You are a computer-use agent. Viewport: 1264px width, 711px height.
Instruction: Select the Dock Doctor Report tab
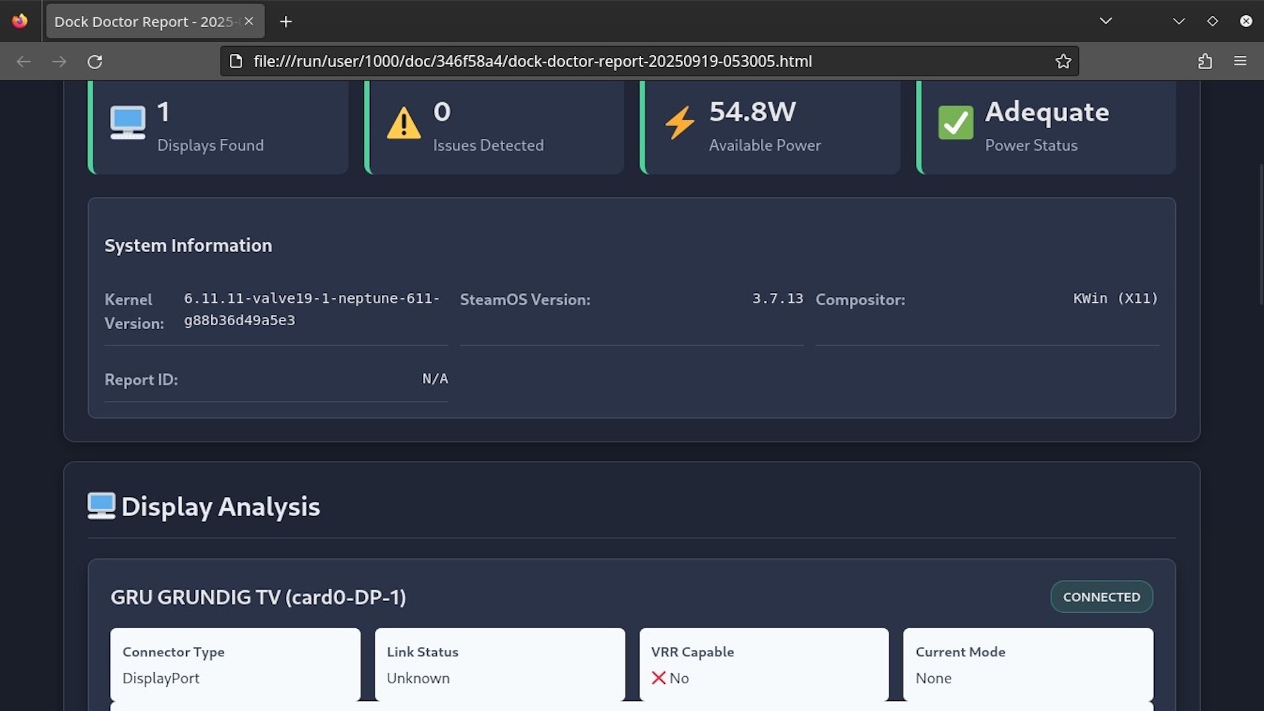(x=145, y=22)
